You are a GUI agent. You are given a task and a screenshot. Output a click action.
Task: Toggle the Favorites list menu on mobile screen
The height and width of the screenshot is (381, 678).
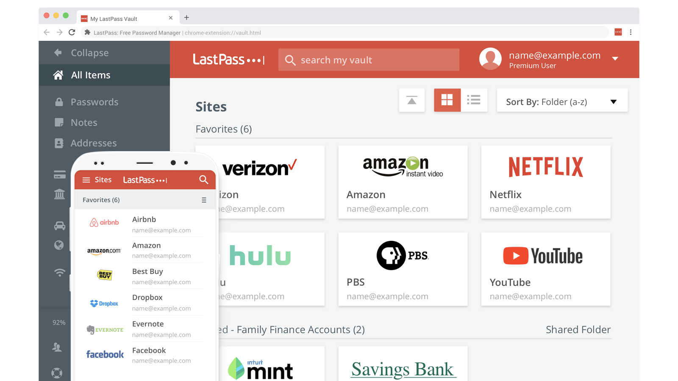coord(204,199)
